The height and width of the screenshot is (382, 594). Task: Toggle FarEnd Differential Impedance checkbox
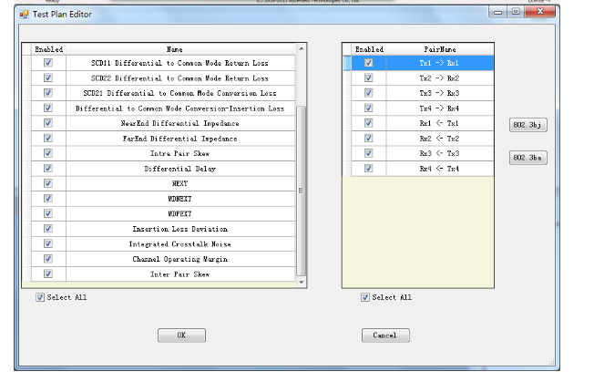click(48, 139)
